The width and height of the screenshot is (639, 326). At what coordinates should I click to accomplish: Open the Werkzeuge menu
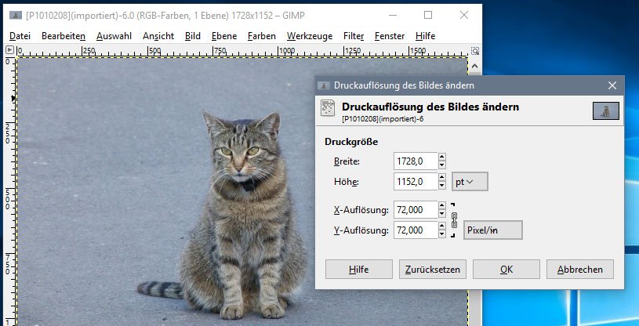point(310,36)
